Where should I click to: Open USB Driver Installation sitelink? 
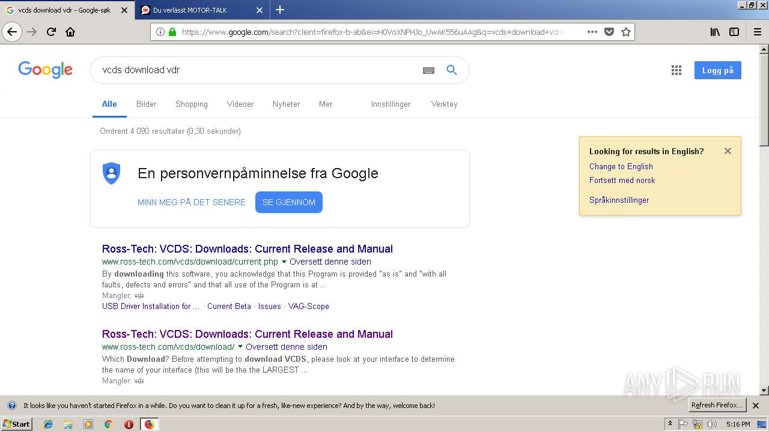click(x=151, y=307)
